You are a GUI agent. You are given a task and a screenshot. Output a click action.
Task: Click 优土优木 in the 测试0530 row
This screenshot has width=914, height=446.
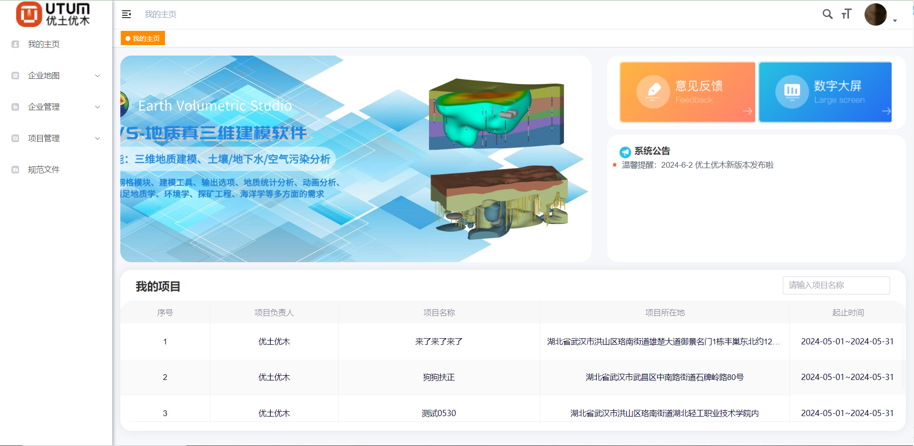point(274,413)
